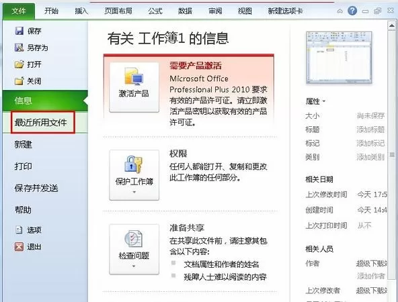Click the Save As (另存为) icon

pyautogui.click(x=19, y=48)
